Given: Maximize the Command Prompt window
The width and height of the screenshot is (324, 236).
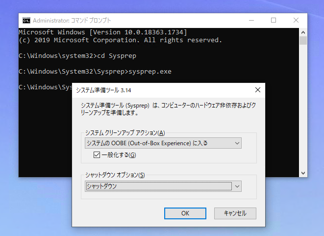Looking at the screenshot, I should click(274, 20).
